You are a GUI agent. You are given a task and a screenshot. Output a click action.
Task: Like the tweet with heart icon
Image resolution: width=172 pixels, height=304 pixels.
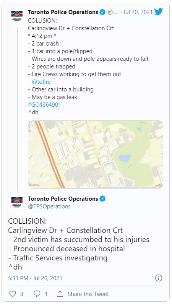(13, 294)
